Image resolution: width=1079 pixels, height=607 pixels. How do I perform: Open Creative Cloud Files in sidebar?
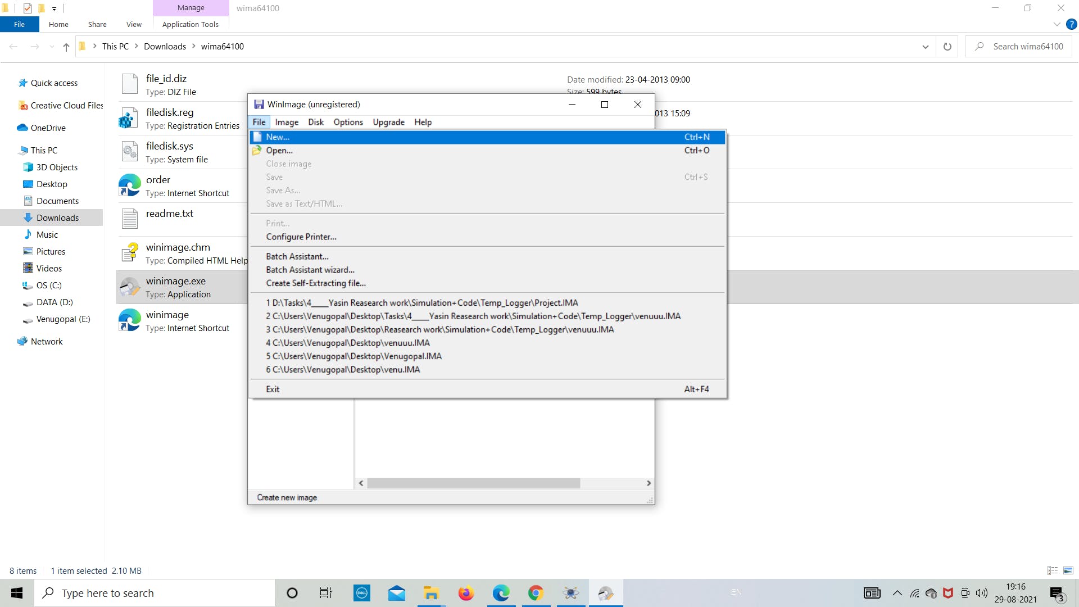pyautogui.click(x=61, y=106)
